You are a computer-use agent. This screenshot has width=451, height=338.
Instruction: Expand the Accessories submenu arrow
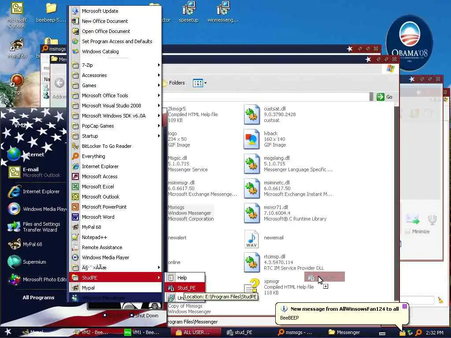click(159, 75)
